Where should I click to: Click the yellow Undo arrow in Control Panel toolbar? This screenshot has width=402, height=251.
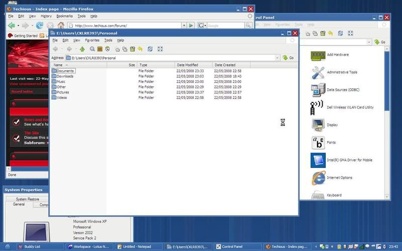click(x=330, y=33)
